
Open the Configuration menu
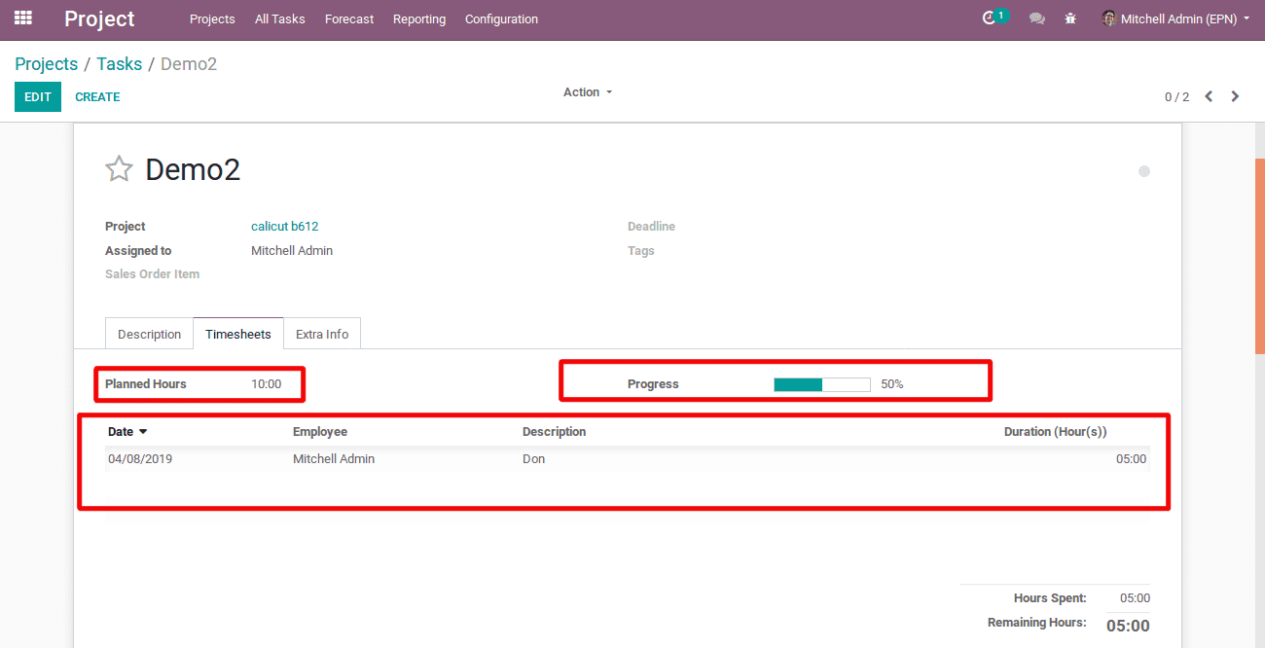[501, 18]
